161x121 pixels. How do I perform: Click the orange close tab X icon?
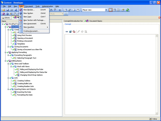(159, 17)
